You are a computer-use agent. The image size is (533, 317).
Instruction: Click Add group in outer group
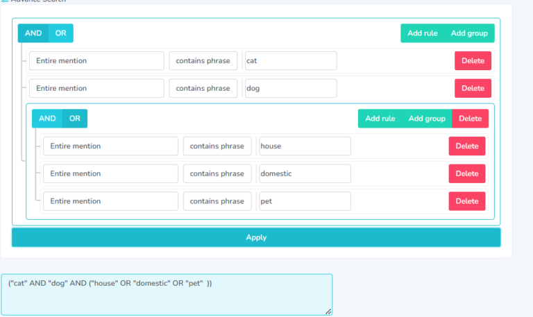pyautogui.click(x=469, y=33)
